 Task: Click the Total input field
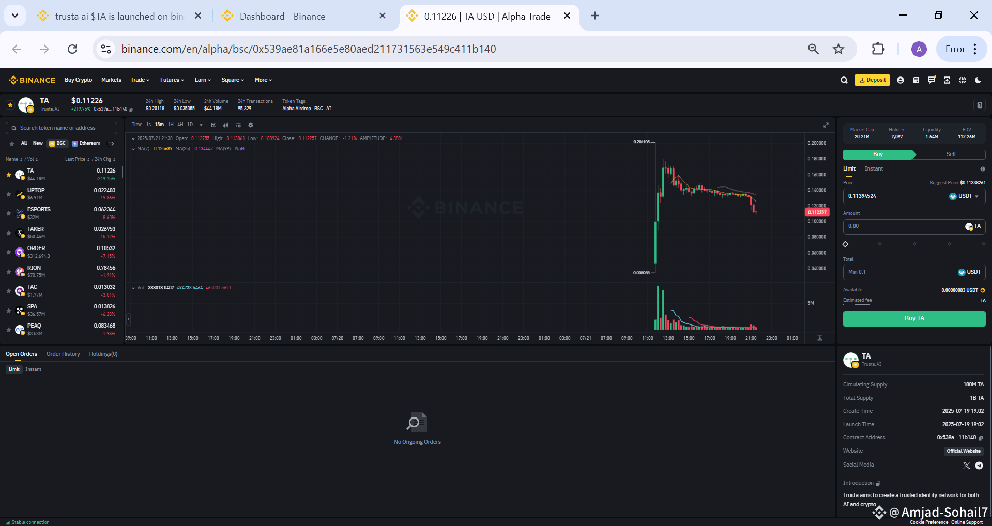[x=914, y=272]
